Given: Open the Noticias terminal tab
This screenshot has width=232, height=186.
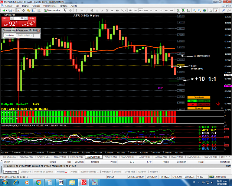Looking at the screenshot, I should (x=62, y=172).
